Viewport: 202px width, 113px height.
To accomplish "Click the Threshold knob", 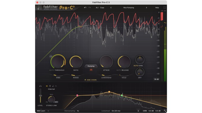I will 58,62.
